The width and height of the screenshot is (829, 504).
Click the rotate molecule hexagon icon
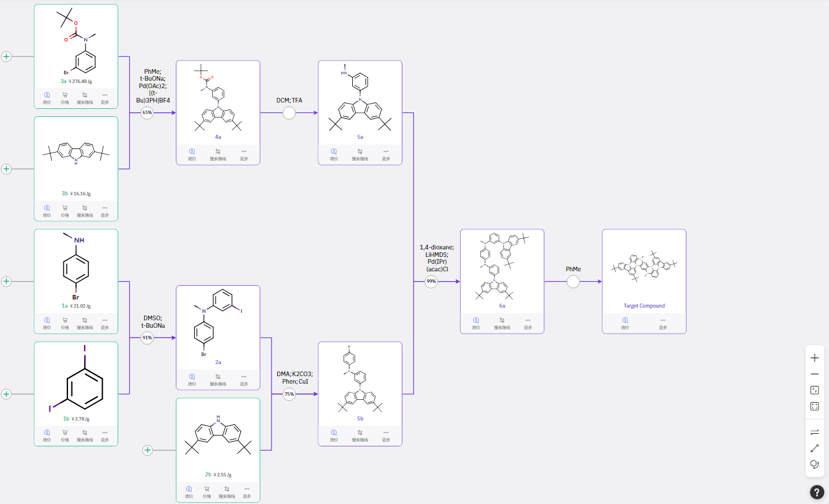point(814,464)
